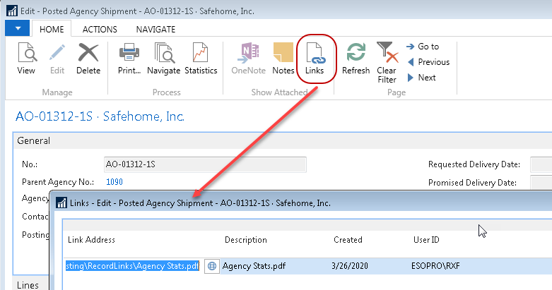Viewport: 552px width, 290px height.
Task: Switch to the ACTIONS ribbon tab
Action: pyautogui.click(x=100, y=29)
